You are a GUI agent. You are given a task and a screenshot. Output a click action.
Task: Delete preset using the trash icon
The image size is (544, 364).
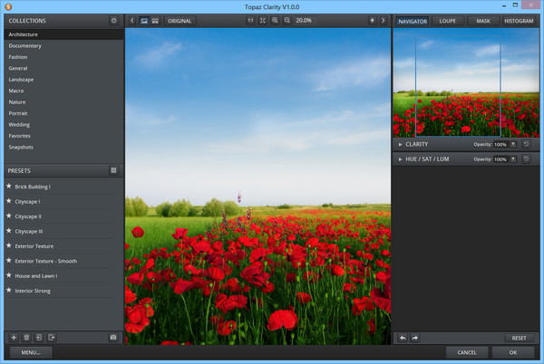[26, 337]
